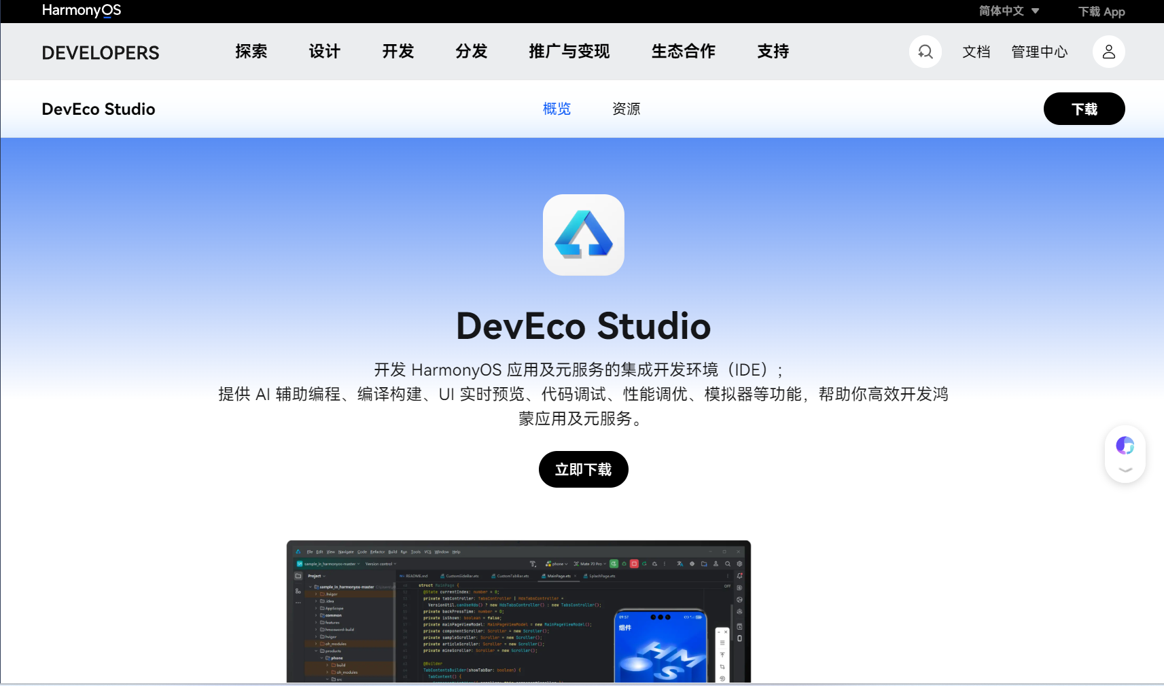1164x686 pixels.
Task: Click the DevEco Studio app logo icon
Action: click(x=584, y=235)
